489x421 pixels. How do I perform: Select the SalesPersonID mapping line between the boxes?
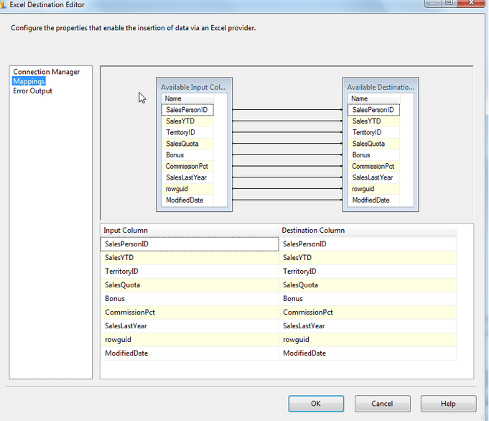(x=287, y=109)
